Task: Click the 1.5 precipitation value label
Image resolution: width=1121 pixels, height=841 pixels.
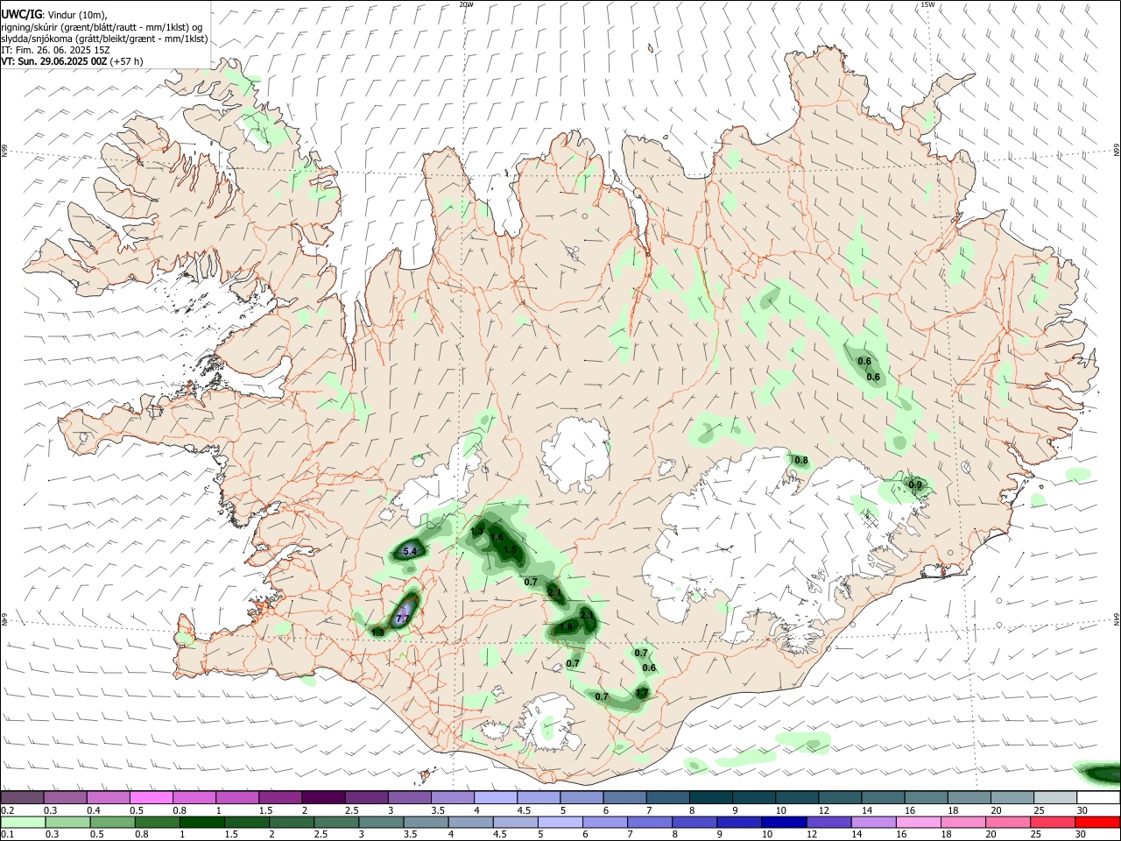Action: pyautogui.click(x=510, y=550)
